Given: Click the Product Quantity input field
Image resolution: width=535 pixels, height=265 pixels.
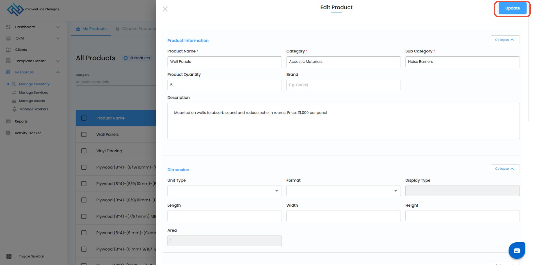Looking at the screenshot, I should (224, 85).
